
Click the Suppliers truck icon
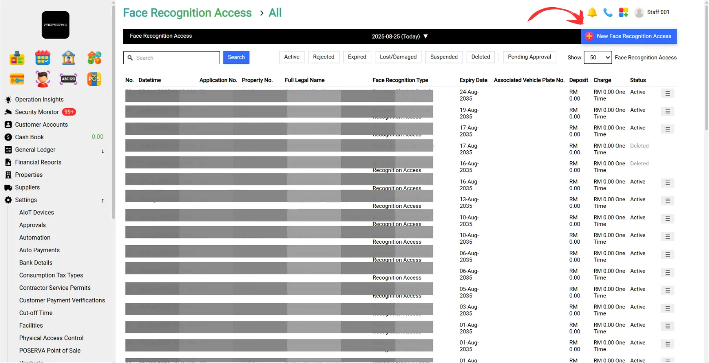8,187
